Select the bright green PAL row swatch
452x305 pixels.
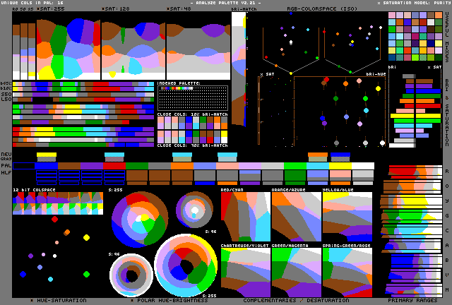point(295,165)
